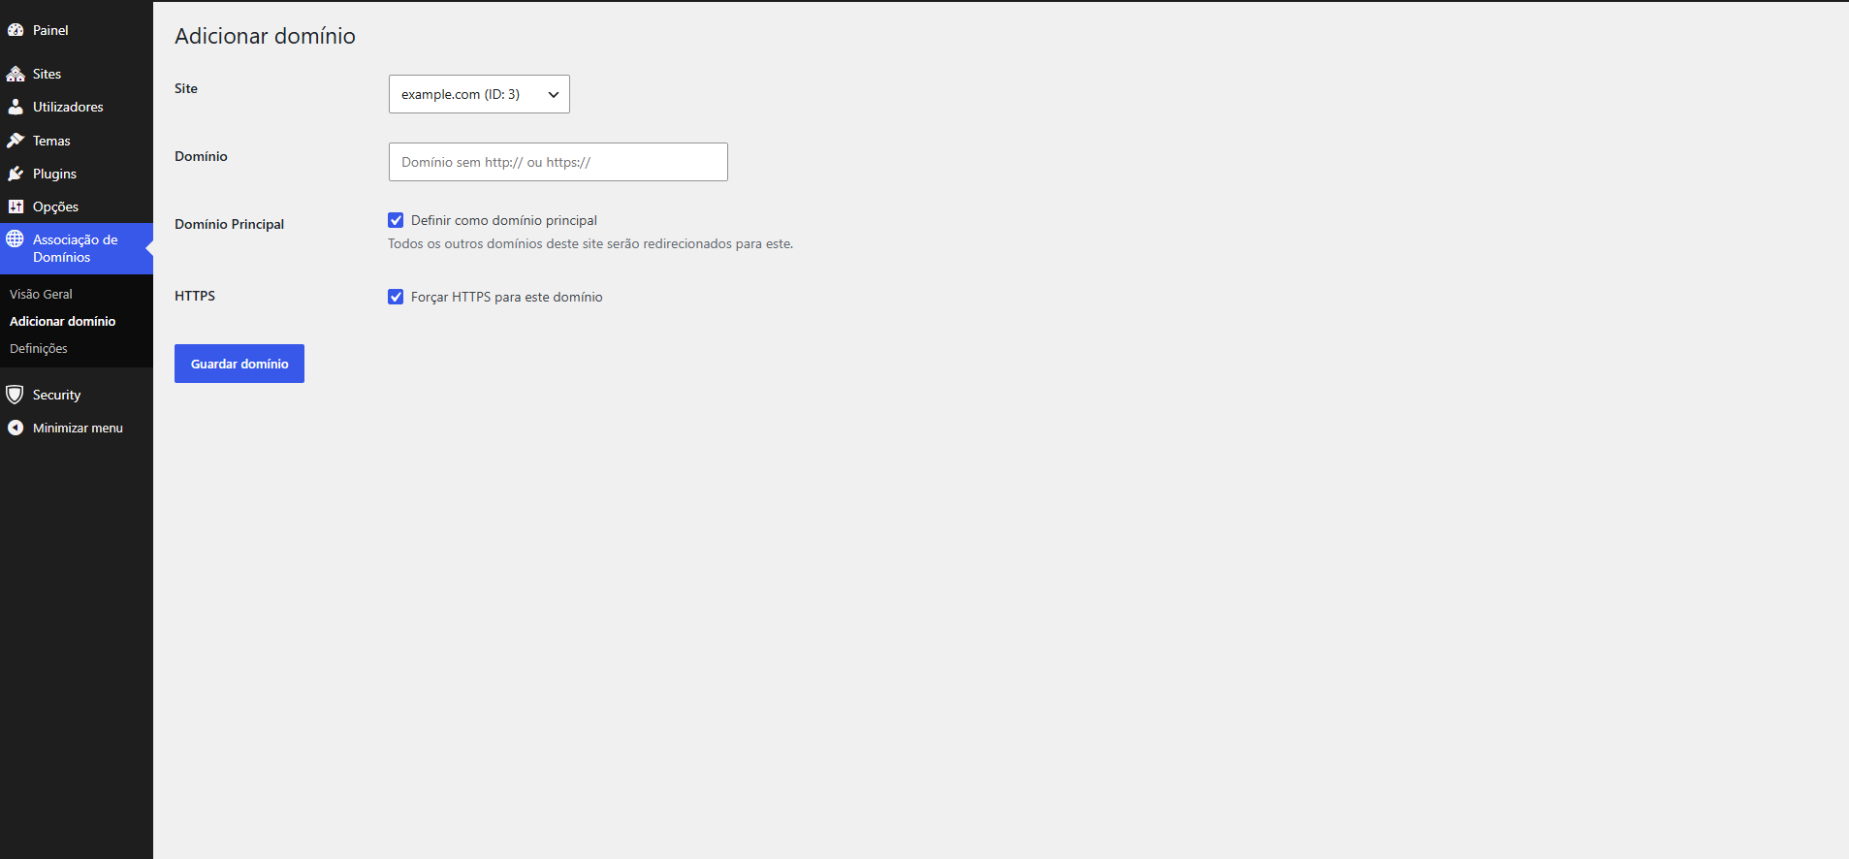The image size is (1849, 859).
Task: Focus the Domínio text input field
Action: [558, 162]
